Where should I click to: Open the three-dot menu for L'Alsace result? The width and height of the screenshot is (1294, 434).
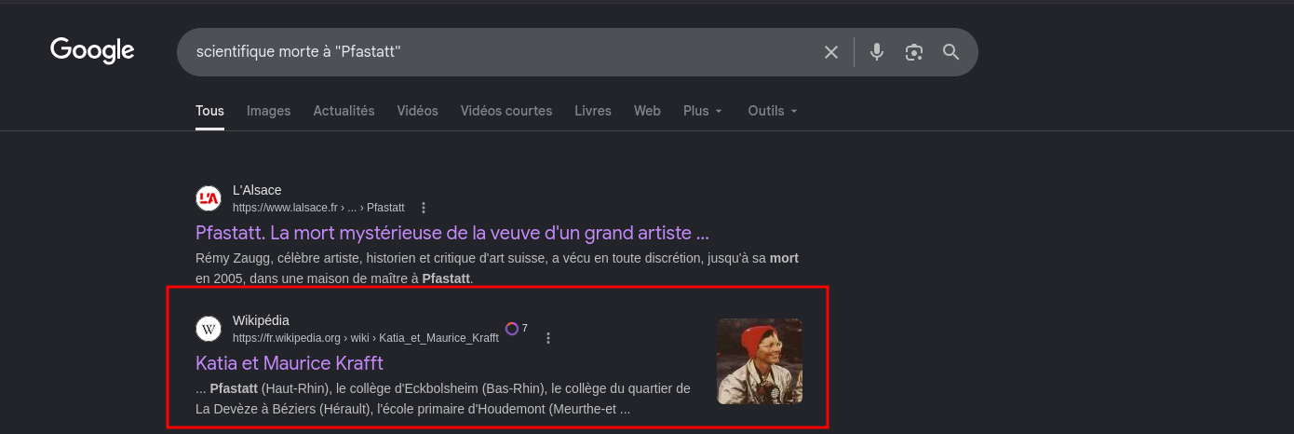point(424,208)
